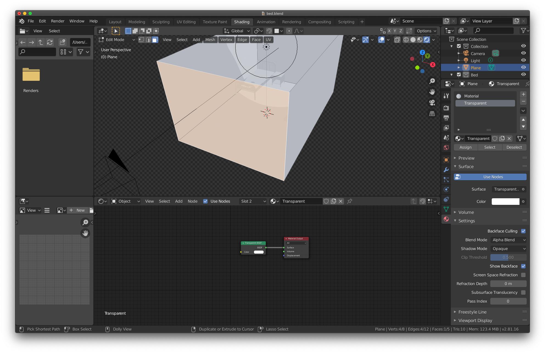This screenshot has height=353, width=545.
Task: Open the Node menu in node editor
Action: pyautogui.click(x=192, y=201)
